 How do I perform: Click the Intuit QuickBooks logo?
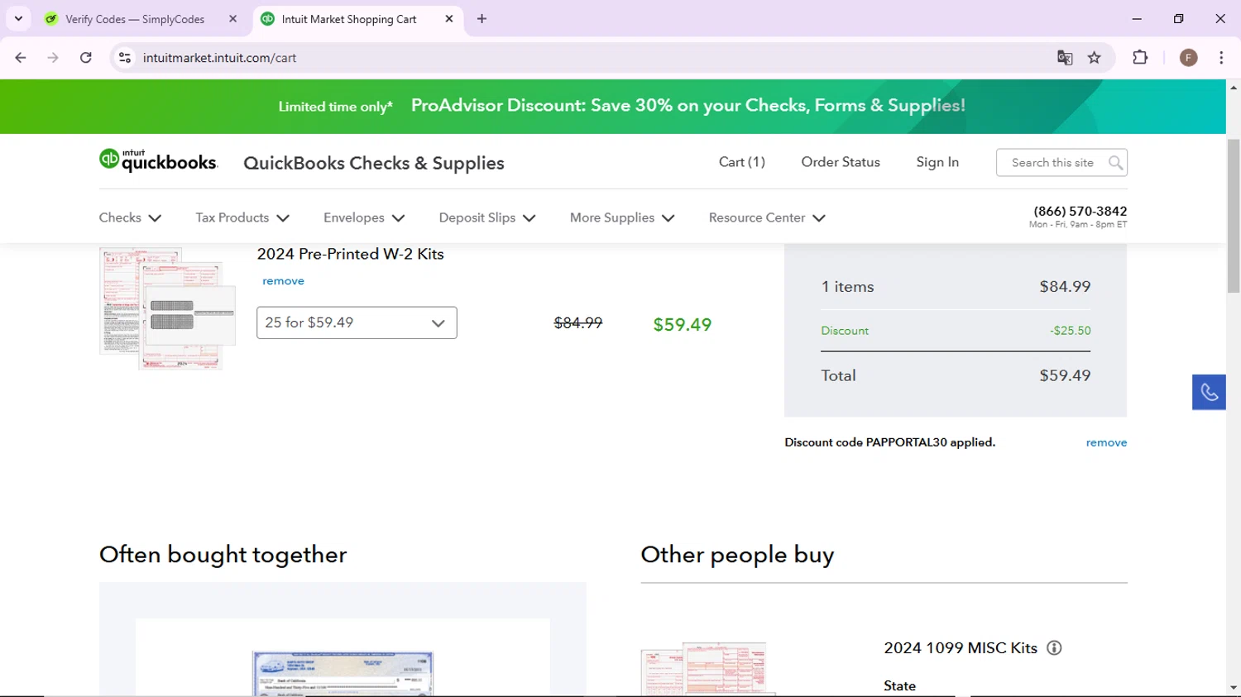point(158,161)
